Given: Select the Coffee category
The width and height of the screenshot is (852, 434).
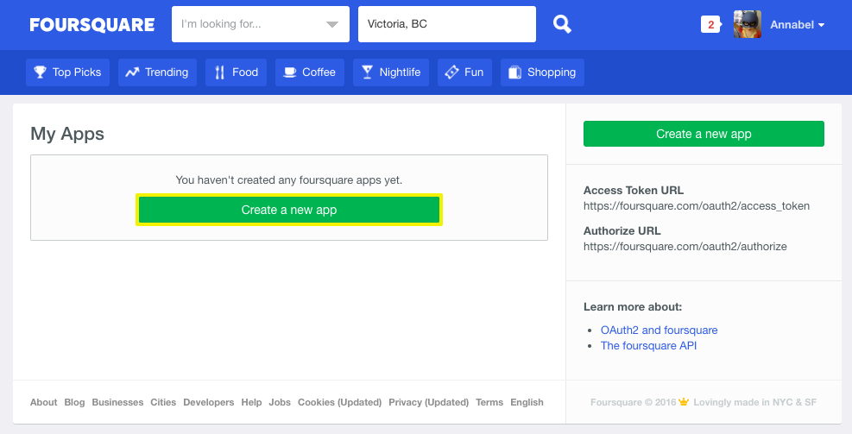Looking at the screenshot, I should click(310, 72).
